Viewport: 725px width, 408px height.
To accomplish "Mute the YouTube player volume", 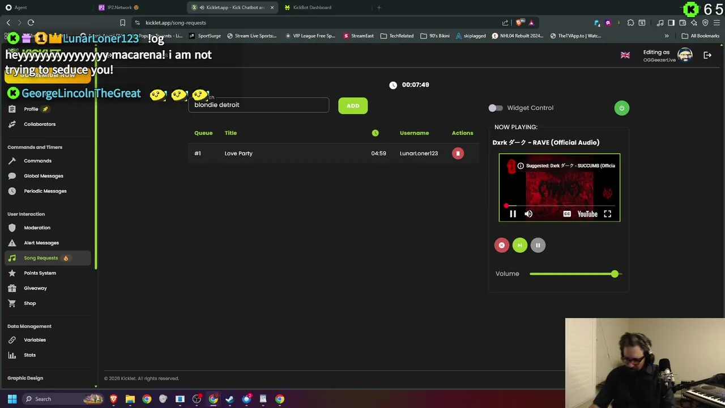I will (528, 214).
